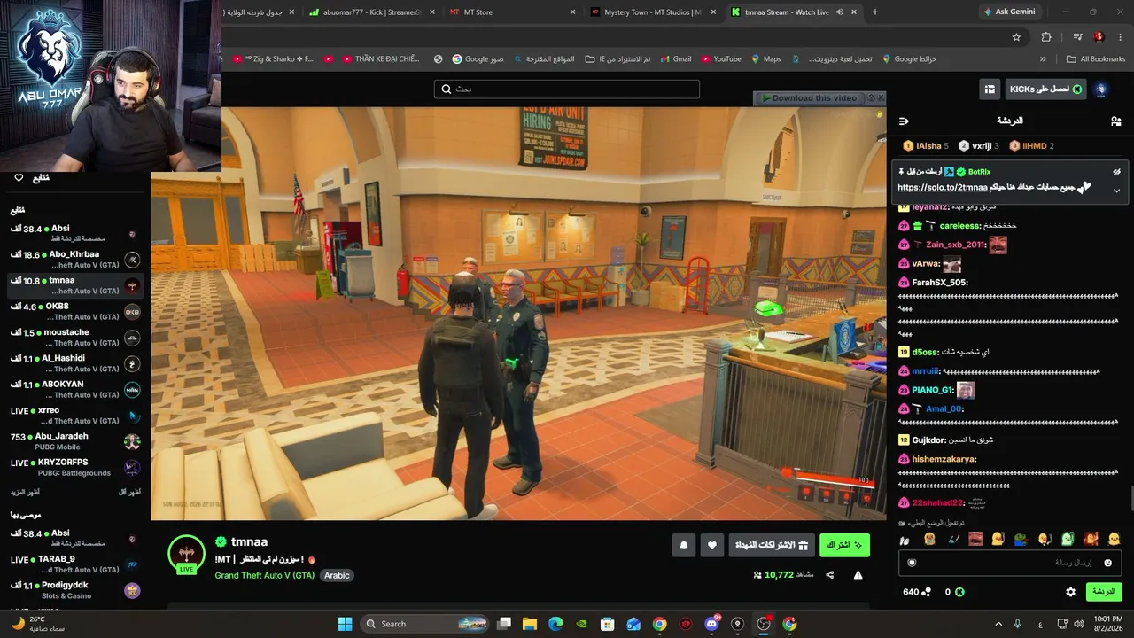This screenshot has height=638, width=1134.
Task: Open xrreo channel in sidebar
Action: 75,416
